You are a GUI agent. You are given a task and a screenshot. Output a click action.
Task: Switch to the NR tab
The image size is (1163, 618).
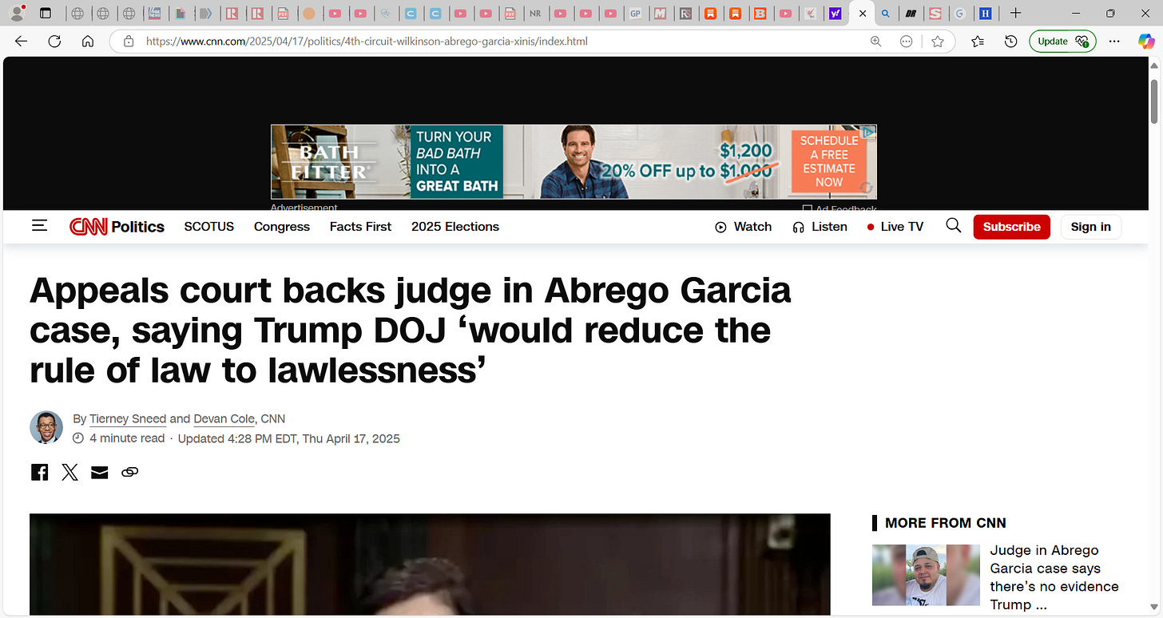tap(535, 14)
